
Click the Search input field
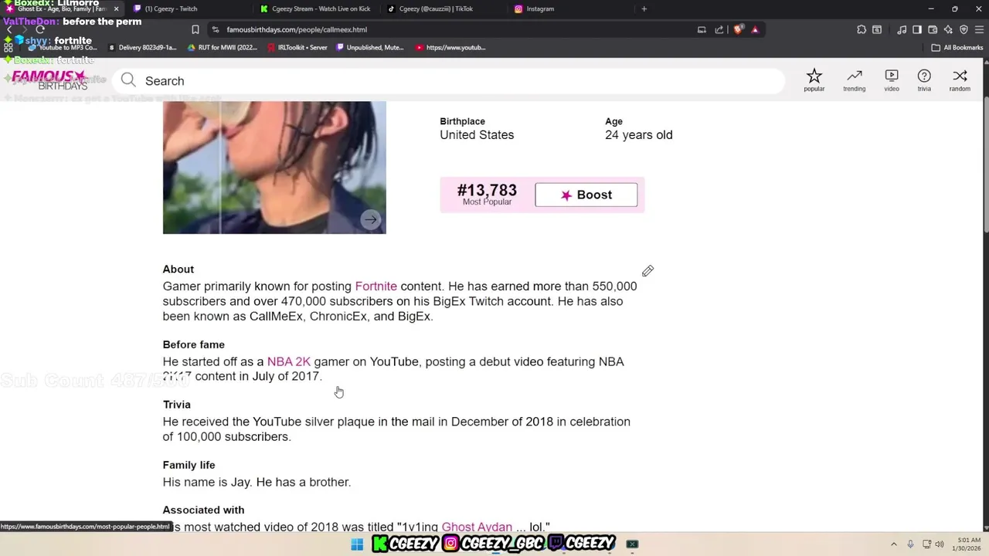click(448, 80)
